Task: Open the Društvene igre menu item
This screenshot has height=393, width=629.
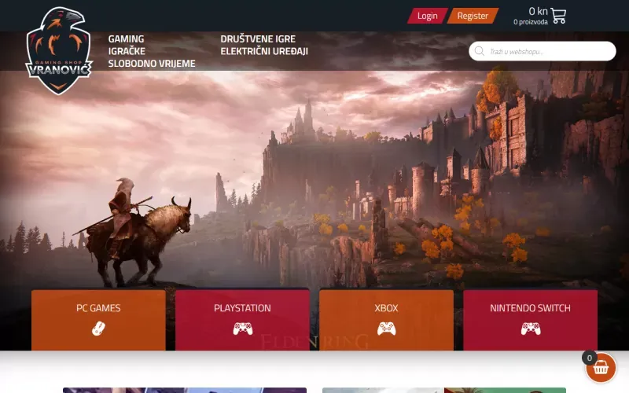Action: point(258,39)
